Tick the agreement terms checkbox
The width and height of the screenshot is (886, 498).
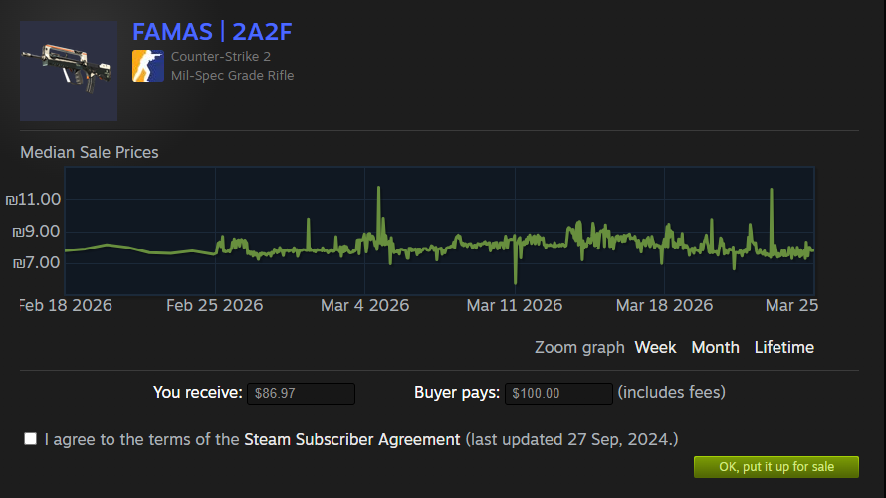pyautogui.click(x=31, y=438)
